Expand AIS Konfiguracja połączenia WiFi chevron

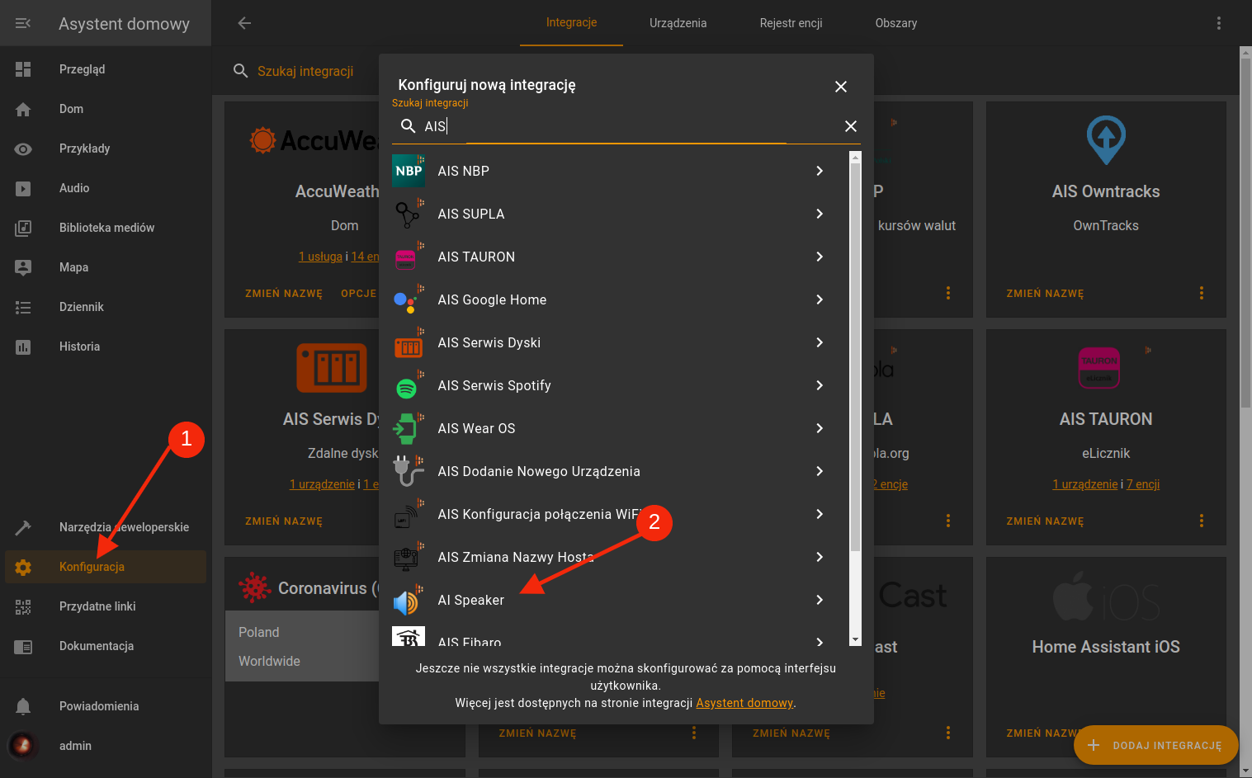click(x=820, y=514)
